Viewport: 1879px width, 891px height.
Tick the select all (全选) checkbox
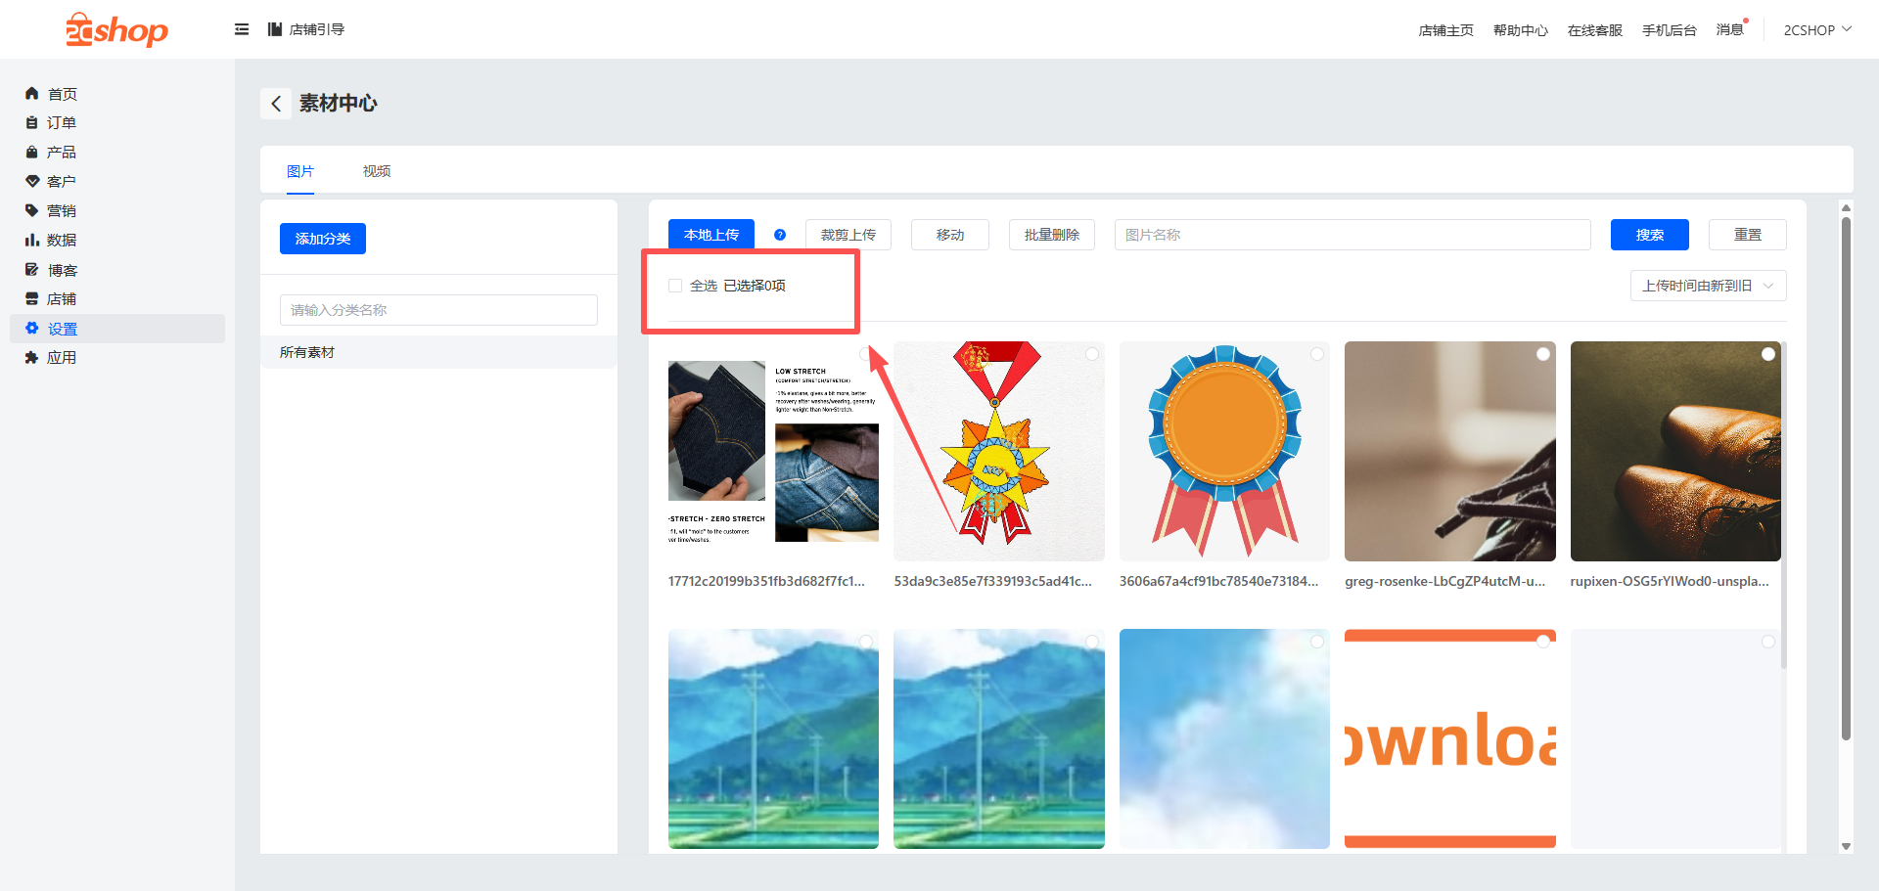(x=675, y=286)
